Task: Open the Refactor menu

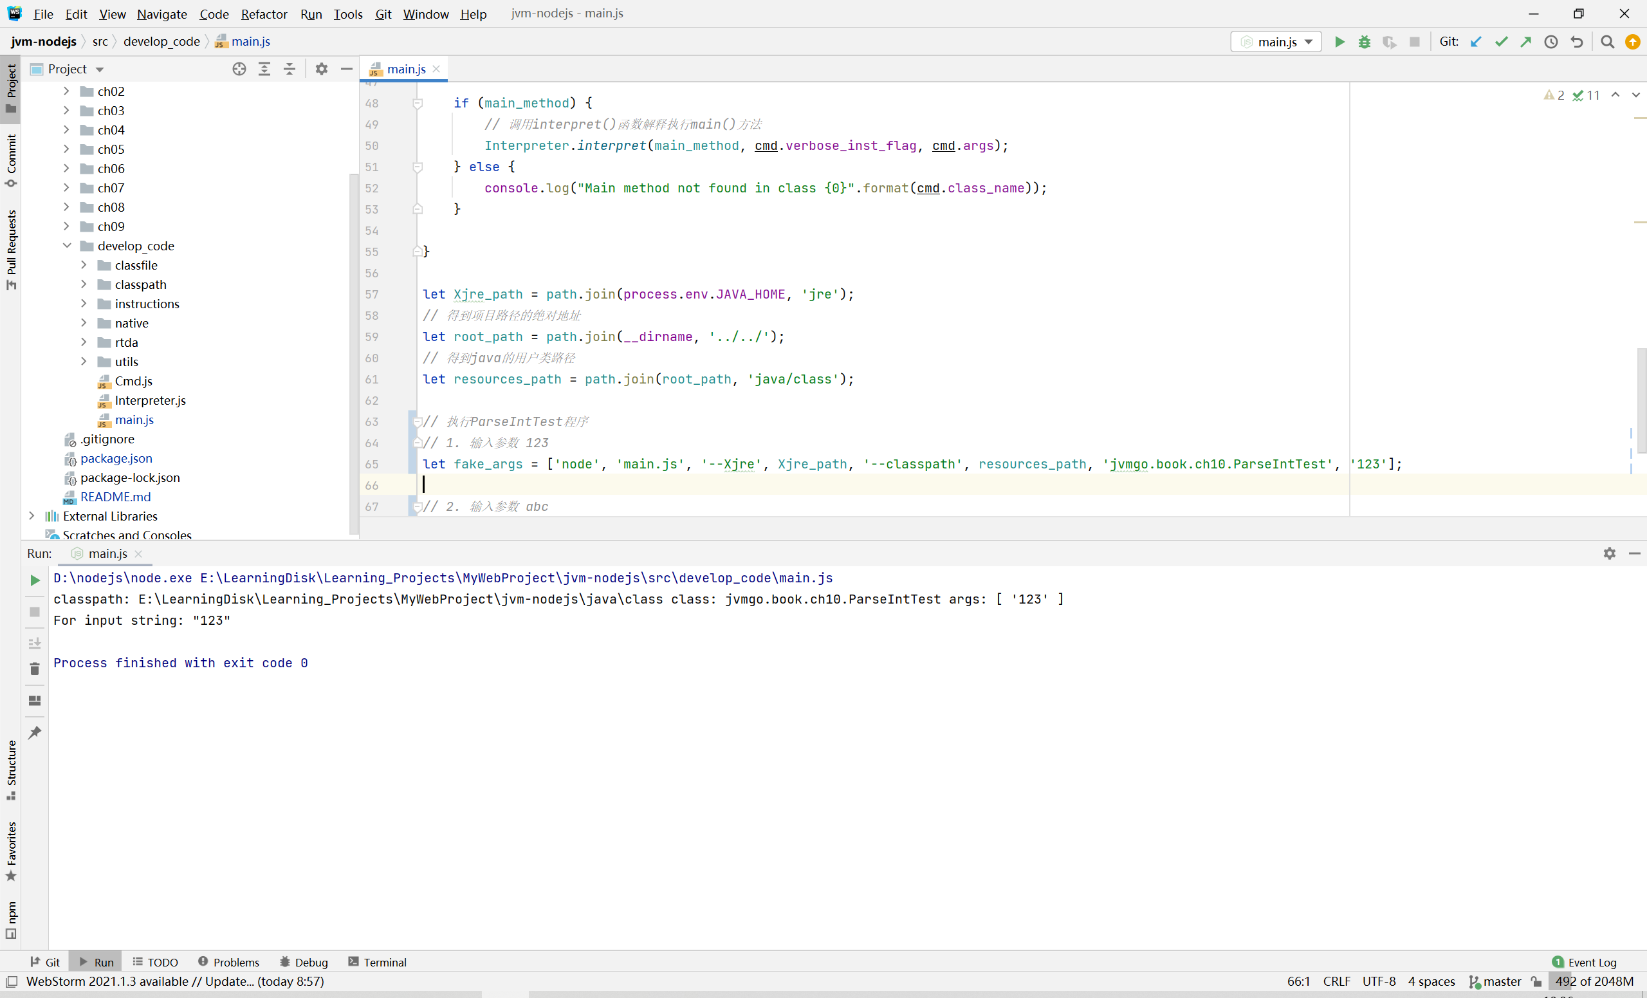Action: [264, 14]
